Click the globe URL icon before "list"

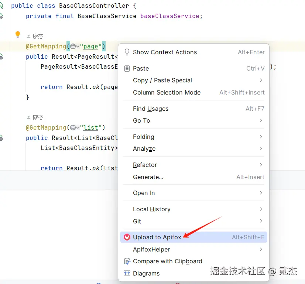coord(73,128)
